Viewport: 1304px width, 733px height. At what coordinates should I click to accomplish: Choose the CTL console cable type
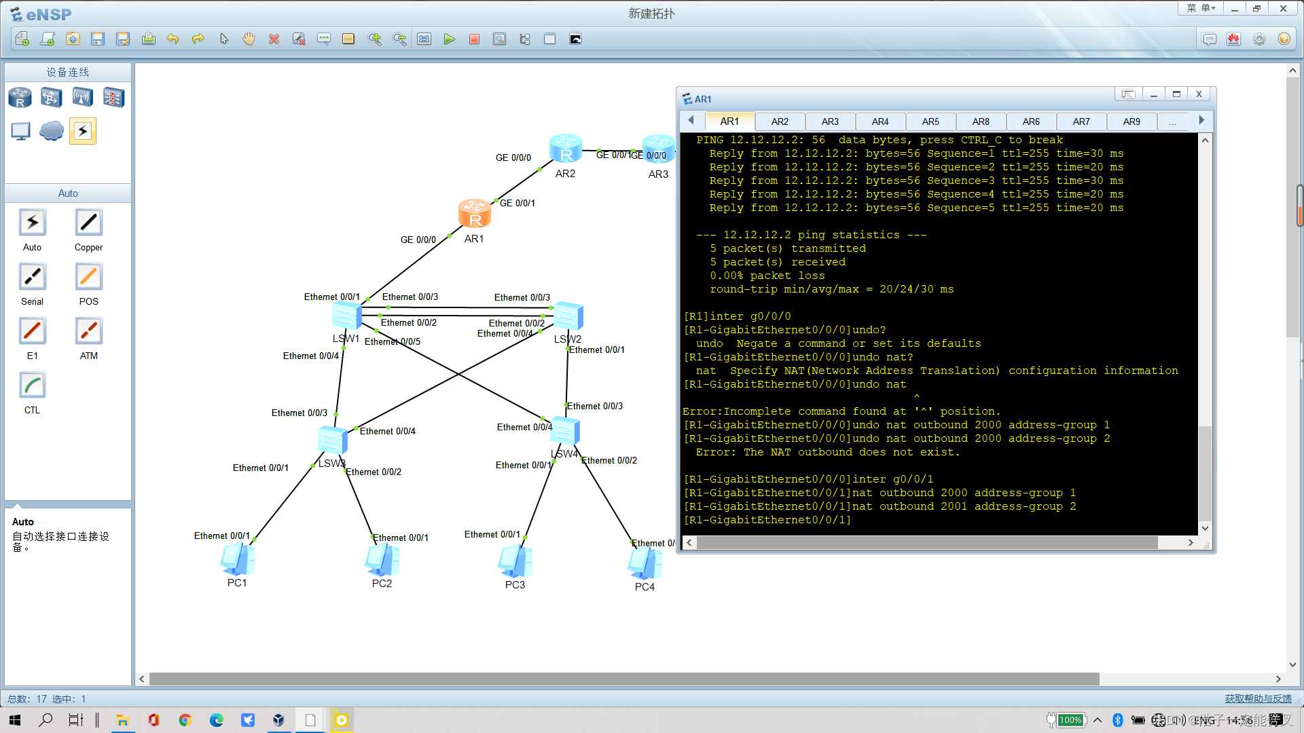pyautogui.click(x=32, y=386)
